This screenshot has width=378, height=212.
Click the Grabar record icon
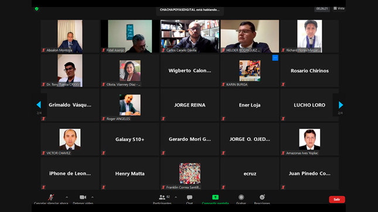(x=241, y=197)
